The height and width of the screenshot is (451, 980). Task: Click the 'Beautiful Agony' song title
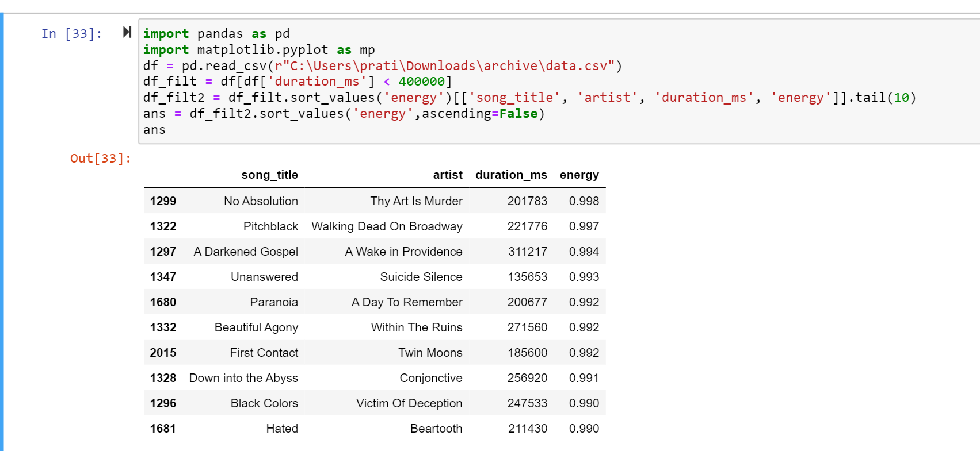coord(256,327)
